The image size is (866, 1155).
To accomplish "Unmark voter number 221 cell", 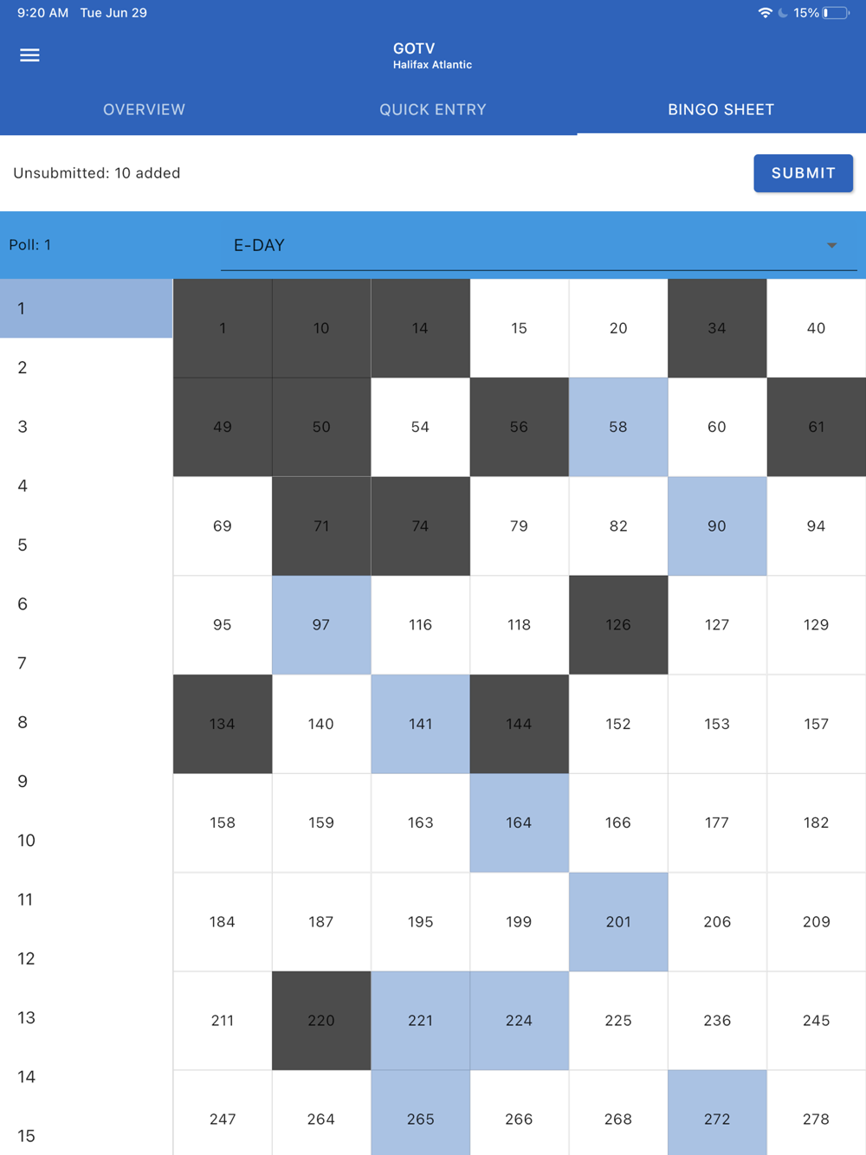I will 420,1020.
